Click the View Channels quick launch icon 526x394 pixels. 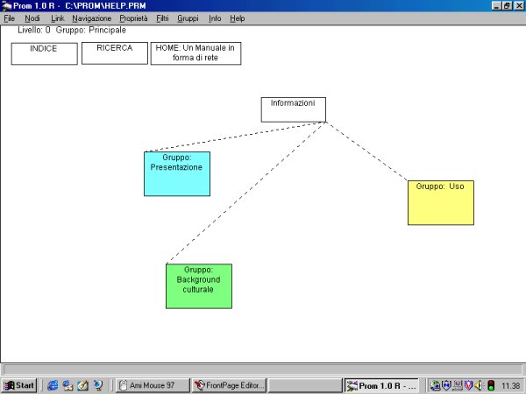pyautogui.click(x=98, y=385)
